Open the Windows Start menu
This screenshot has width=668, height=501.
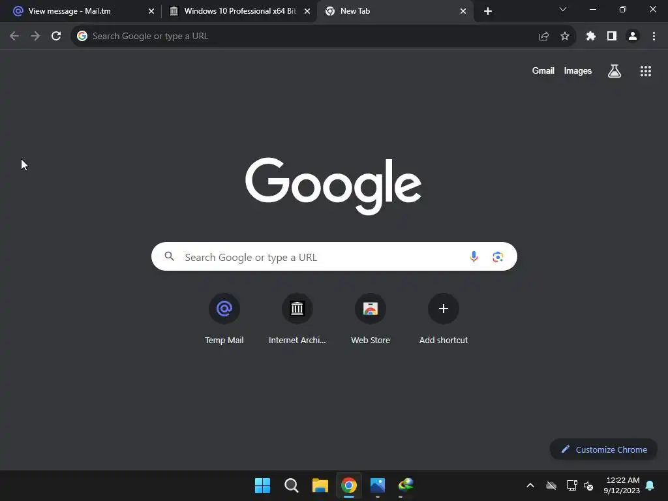tap(262, 485)
